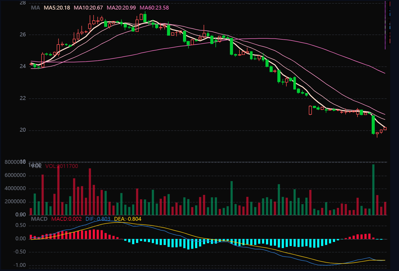Click the rightmost red volume bar

[385, 208]
